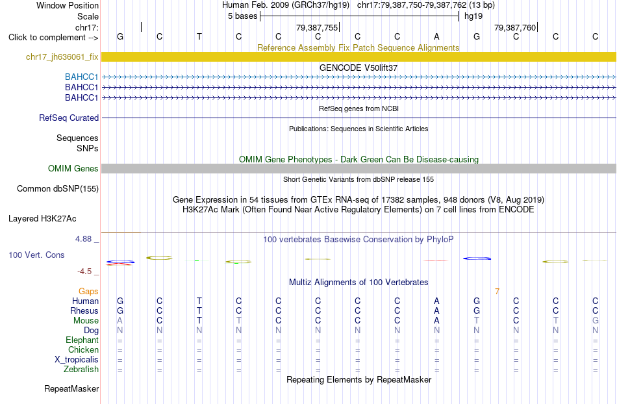
Task: Select the Chicken species row label
Action: pos(83,349)
